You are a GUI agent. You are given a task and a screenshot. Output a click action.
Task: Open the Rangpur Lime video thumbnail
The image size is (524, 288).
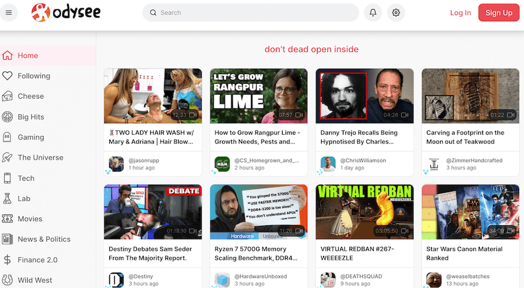[x=258, y=95]
